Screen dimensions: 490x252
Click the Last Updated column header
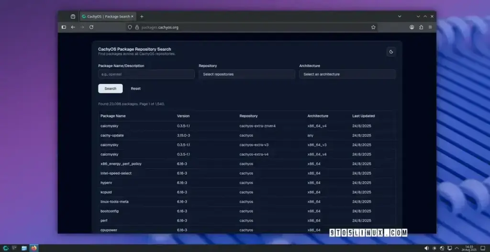[364, 116]
